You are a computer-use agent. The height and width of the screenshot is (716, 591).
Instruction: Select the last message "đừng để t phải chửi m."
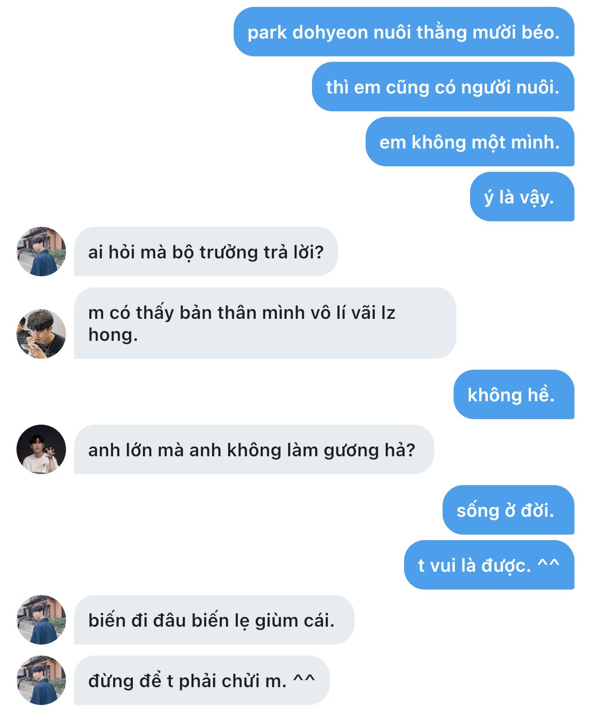coord(202,680)
